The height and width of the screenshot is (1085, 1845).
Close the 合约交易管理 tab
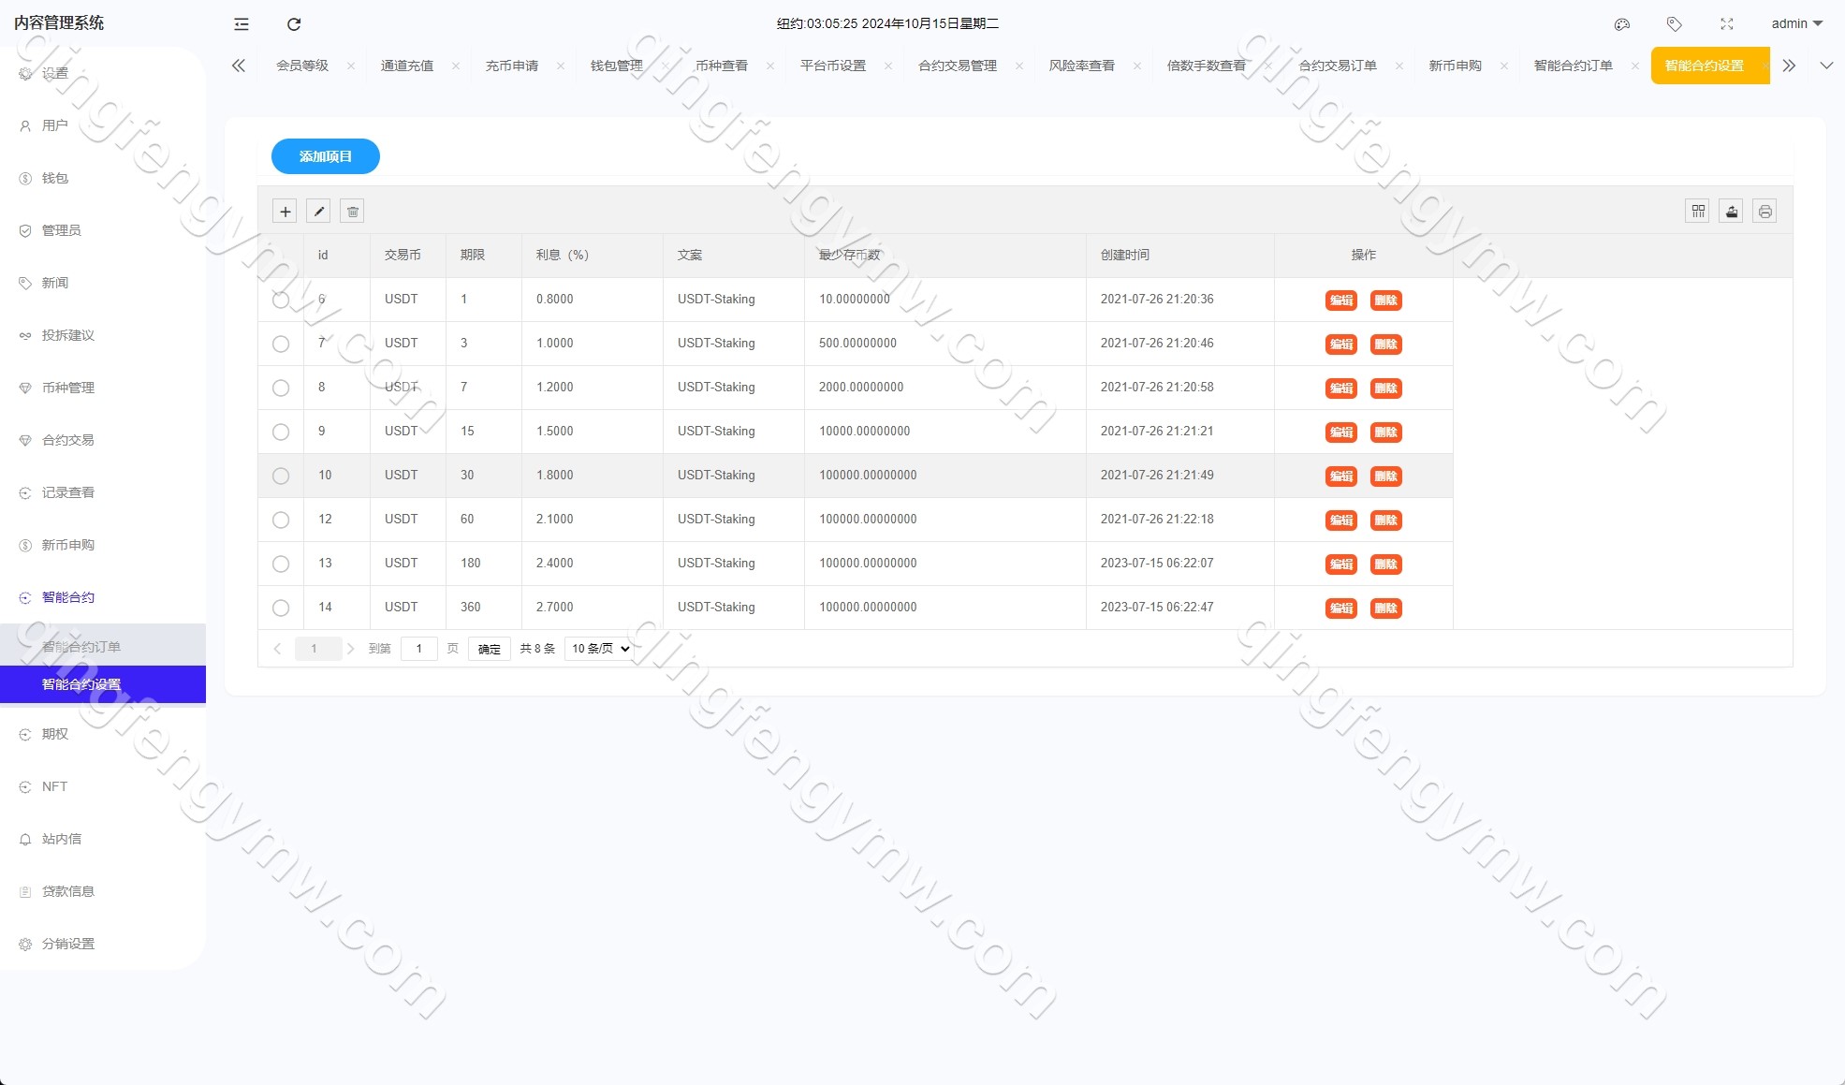tap(1019, 66)
